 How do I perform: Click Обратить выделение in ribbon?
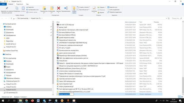(x=114, y=12)
